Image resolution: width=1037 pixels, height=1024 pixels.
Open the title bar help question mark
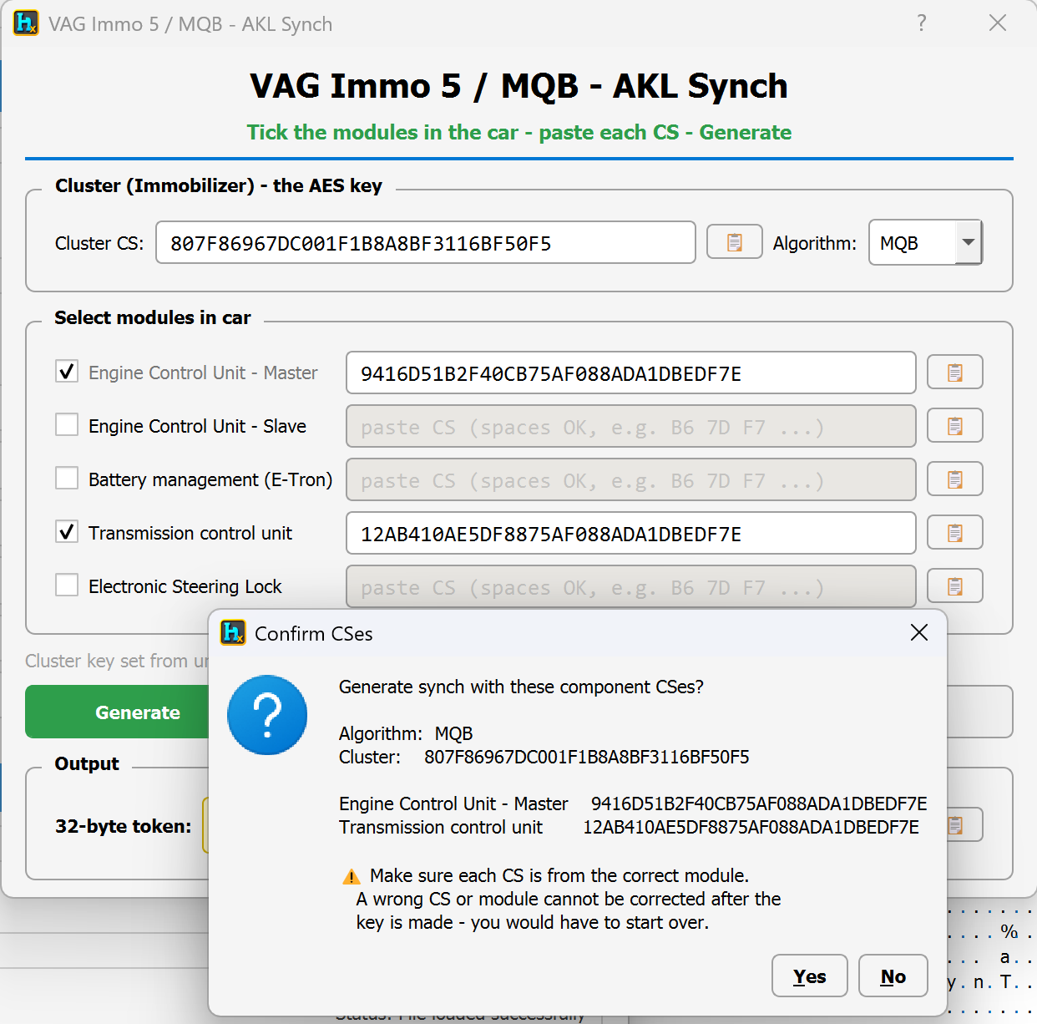(922, 23)
